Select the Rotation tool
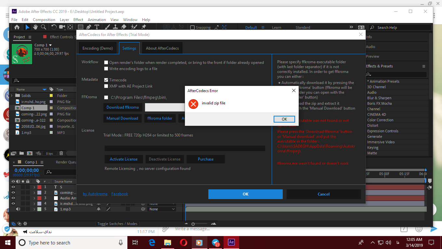The height and width of the screenshot is (249, 442). point(54,27)
